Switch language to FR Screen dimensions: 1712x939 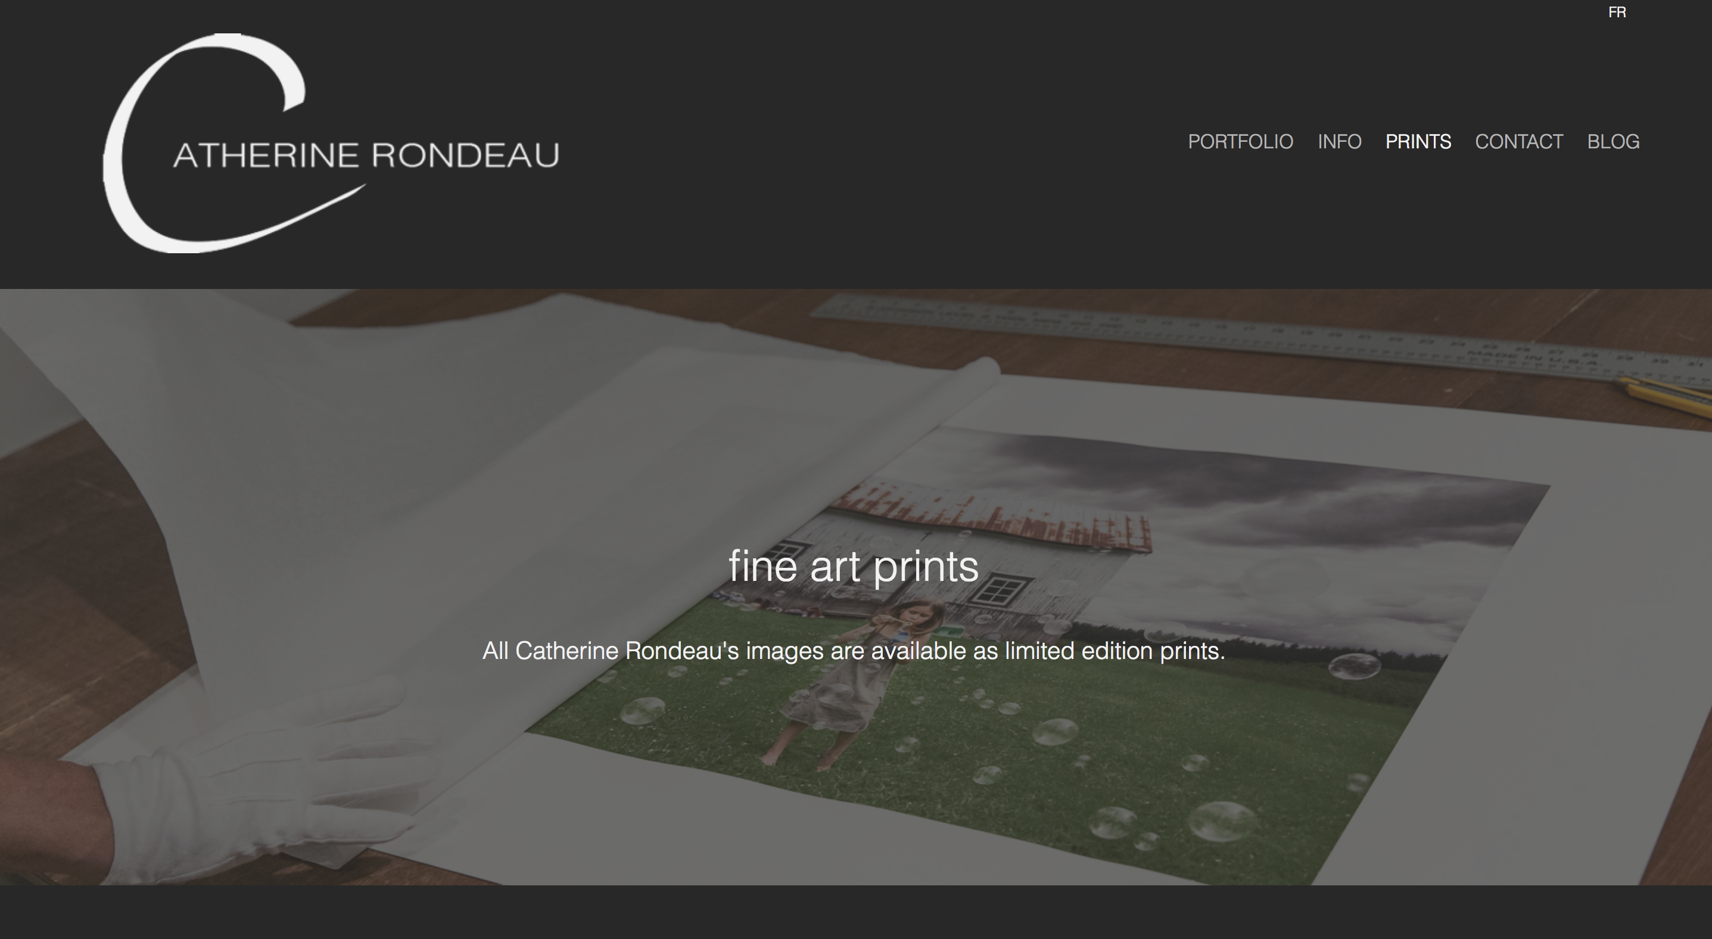pos(1616,13)
